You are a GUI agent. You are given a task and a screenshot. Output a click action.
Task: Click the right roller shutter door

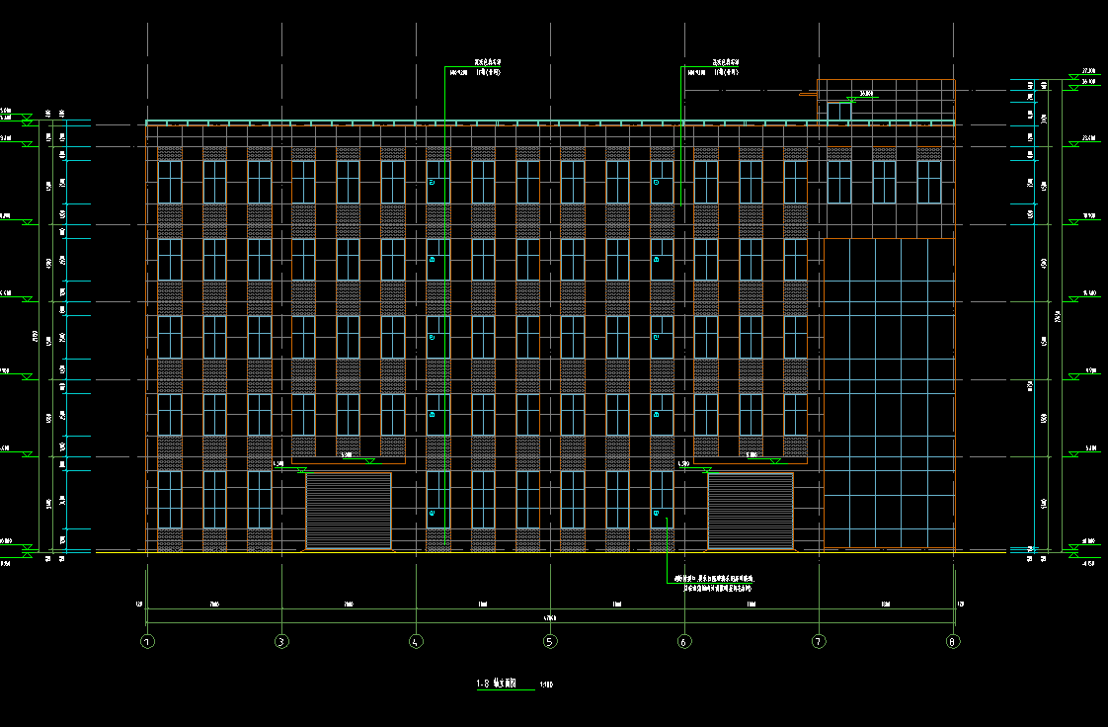tap(751, 511)
